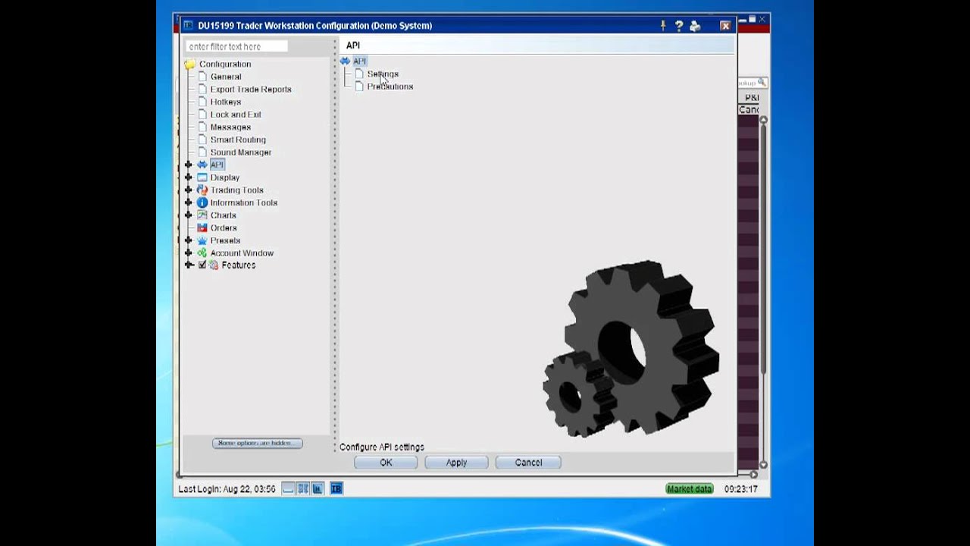Expand the Account Window node
970x546 pixels.
tap(189, 253)
